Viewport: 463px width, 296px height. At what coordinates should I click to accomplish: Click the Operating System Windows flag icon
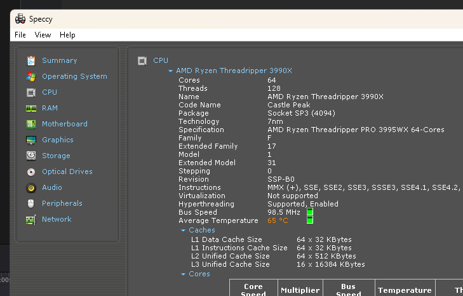[x=31, y=76]
